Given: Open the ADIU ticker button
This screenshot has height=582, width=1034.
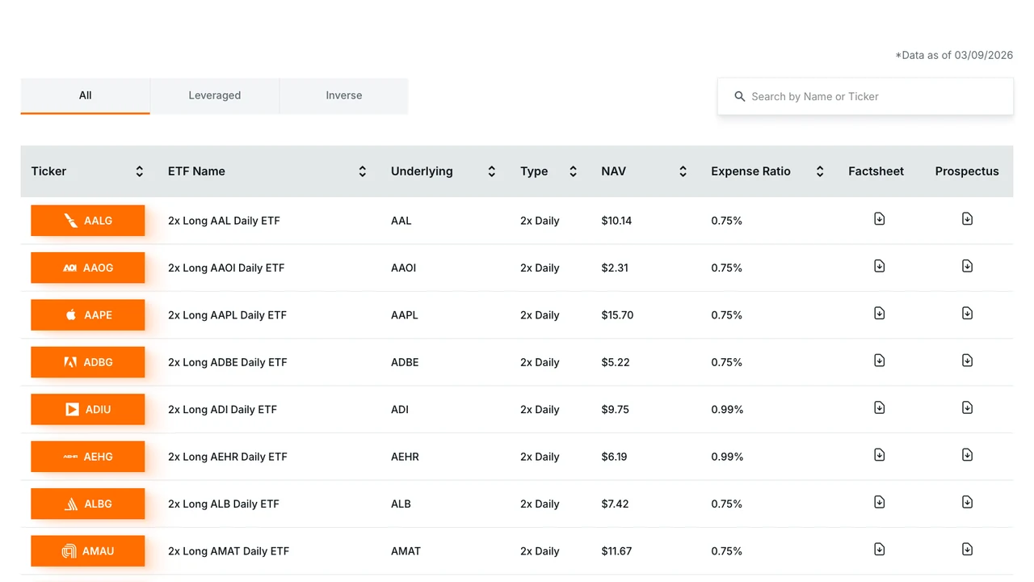Looking at the screenshot, I should point(87,409).
